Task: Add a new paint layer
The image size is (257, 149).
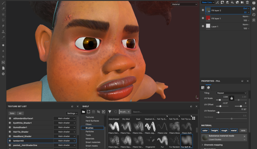Action: (227, 2)
